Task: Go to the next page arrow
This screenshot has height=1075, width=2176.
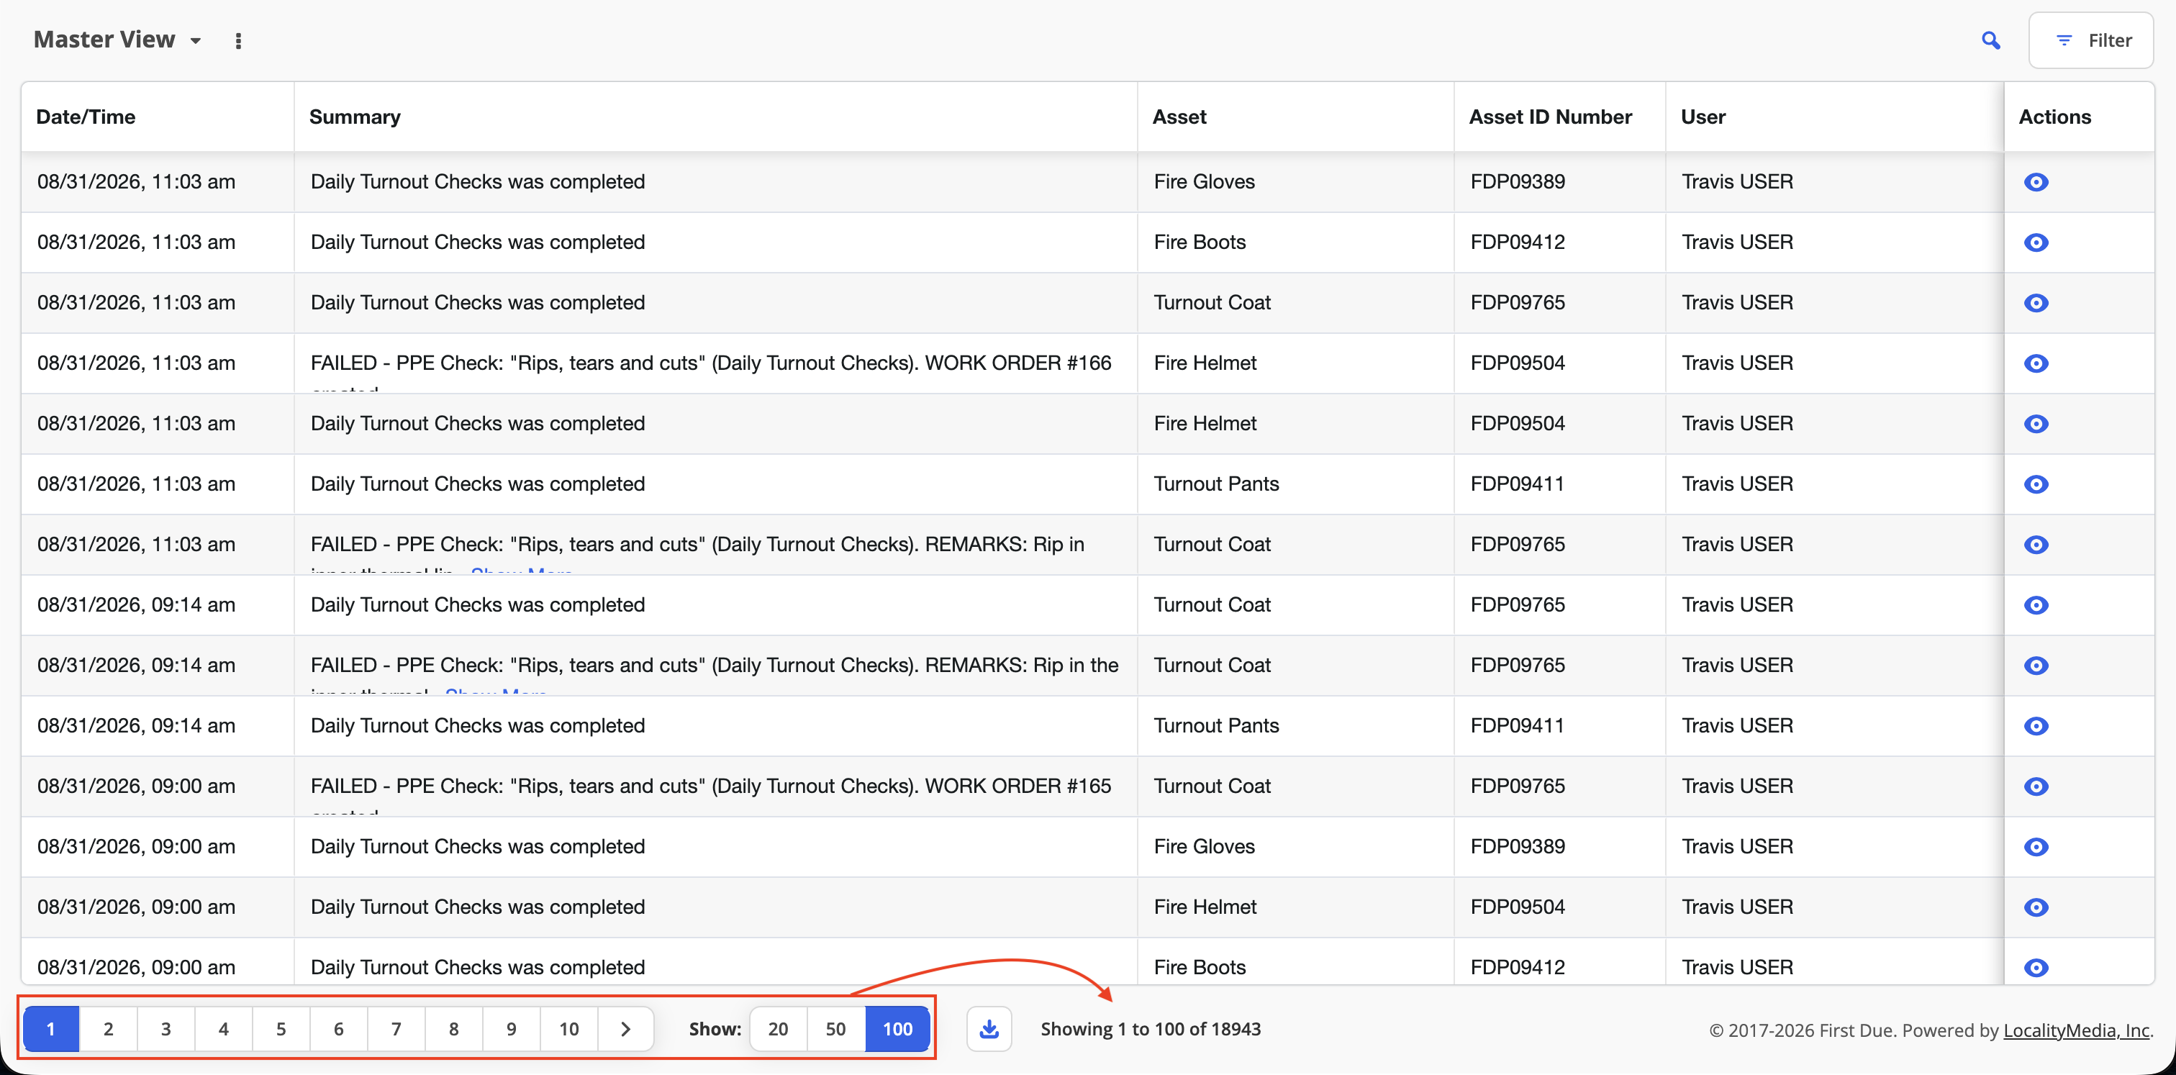Action: 626,1028
